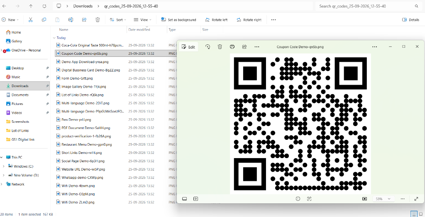This screenshot has height=217, width=425.
Task: Rotate the image in the Photos viewer
Action: coord(208,46)
